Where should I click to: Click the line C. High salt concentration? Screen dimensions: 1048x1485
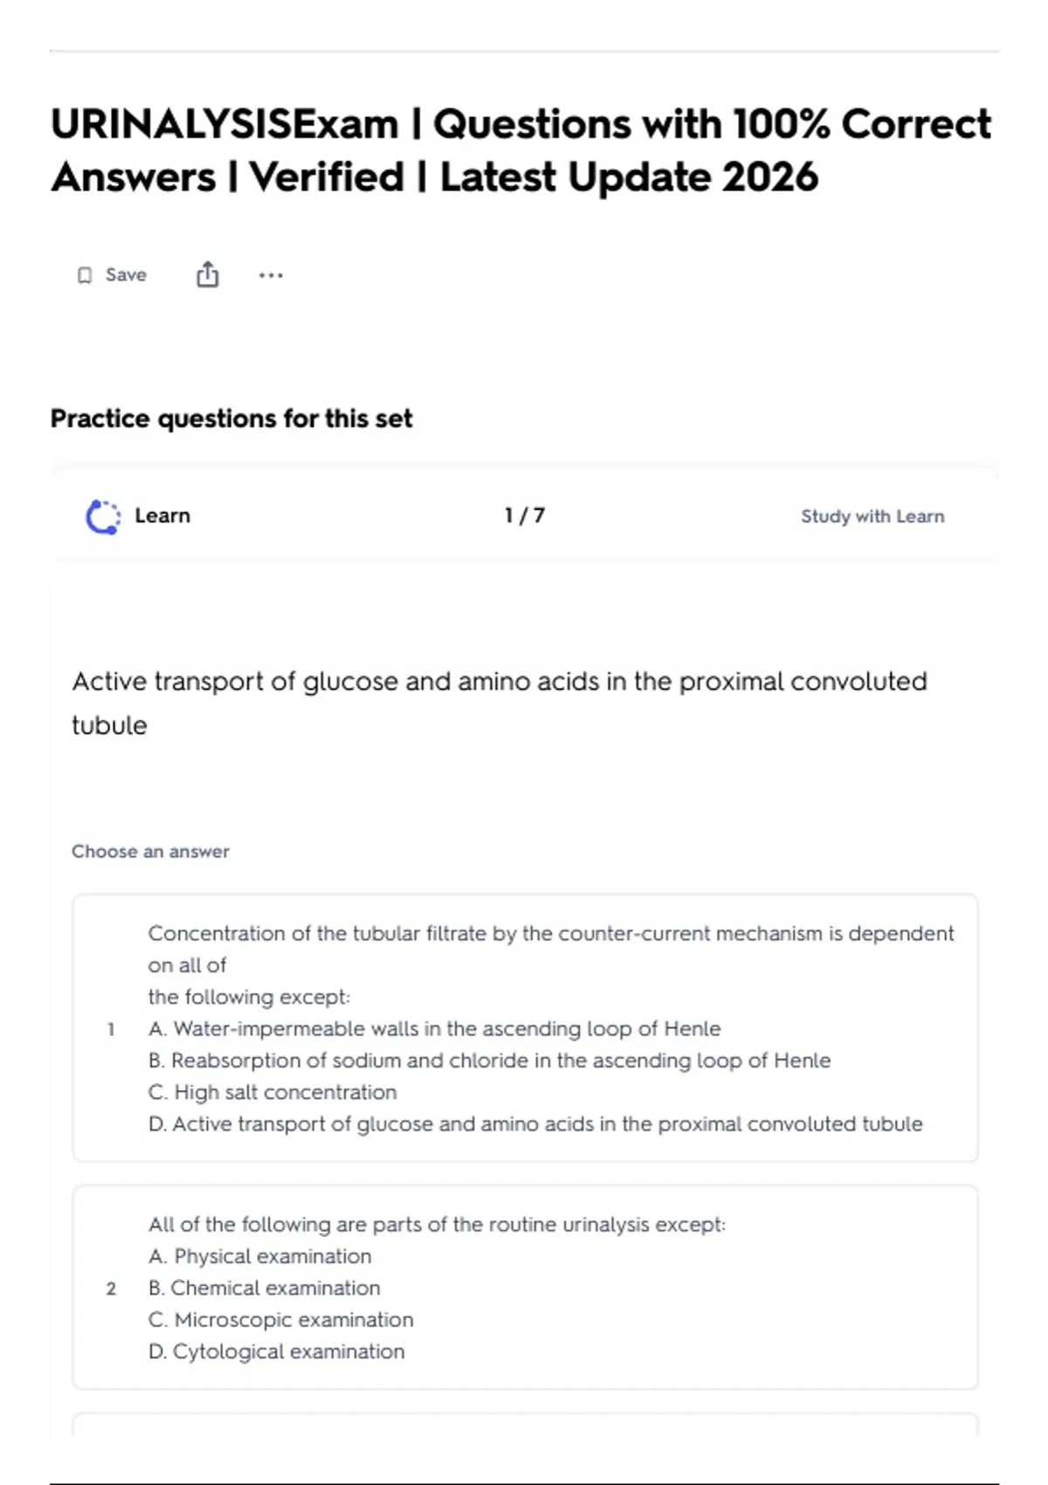click(x=272, y=1092)
